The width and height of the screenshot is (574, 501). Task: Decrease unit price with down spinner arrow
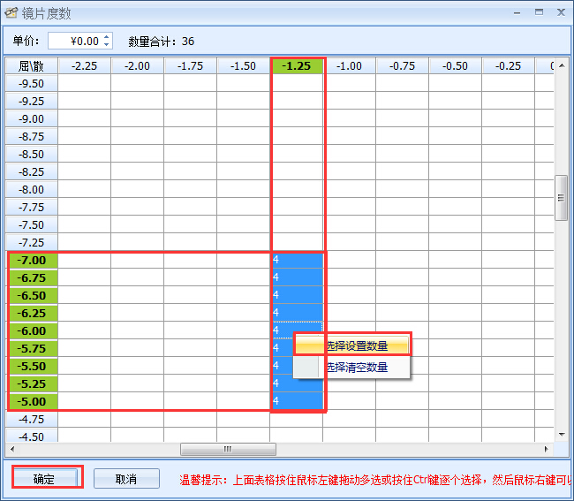coord(106,44)
